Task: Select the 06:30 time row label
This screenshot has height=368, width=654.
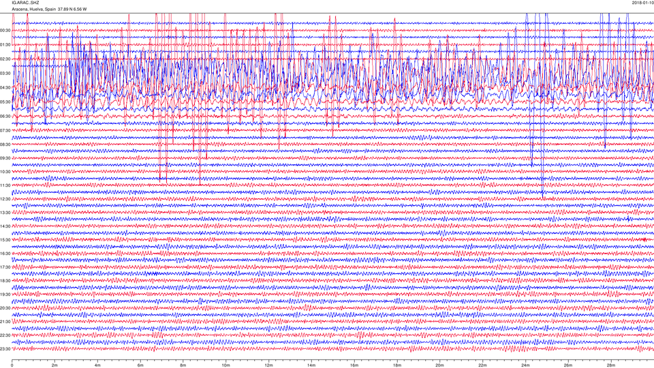Action: [x=5, y=117]
